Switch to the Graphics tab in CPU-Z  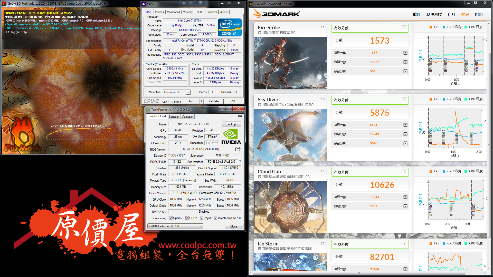pyautogui.click(x=212, y=12)
